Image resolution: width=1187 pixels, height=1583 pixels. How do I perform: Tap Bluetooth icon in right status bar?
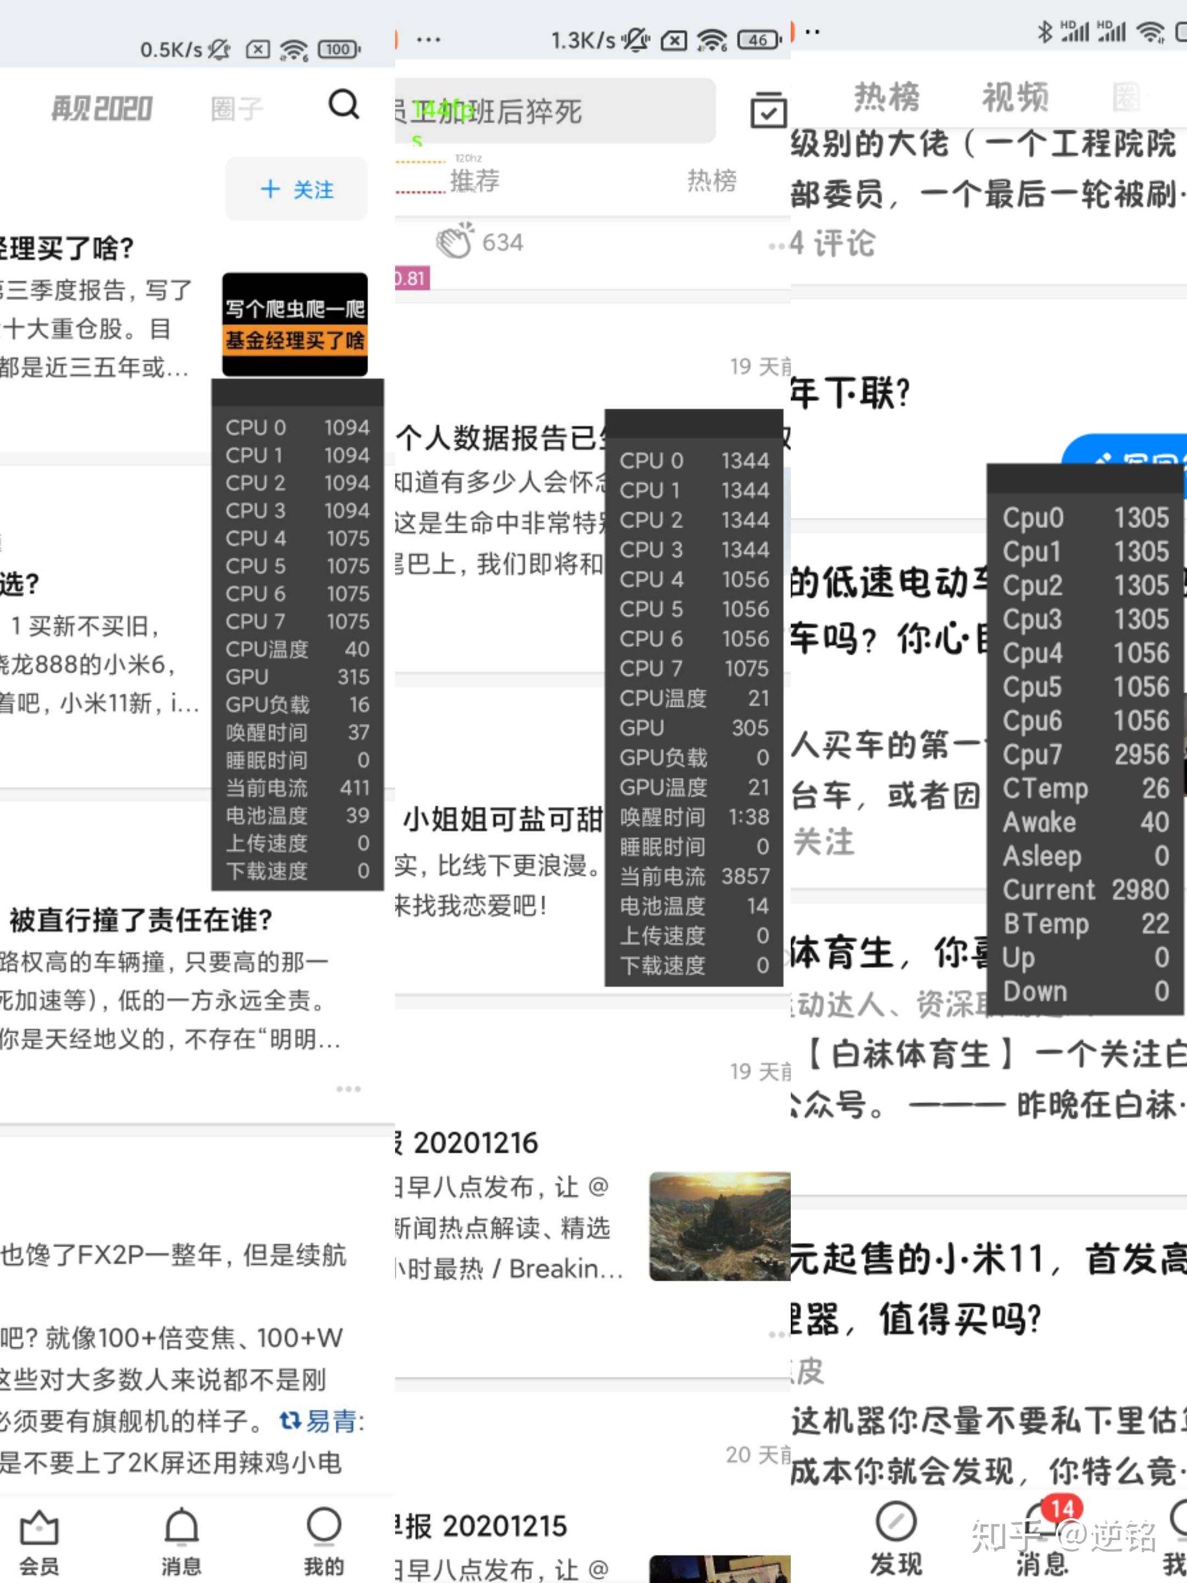[1045, 32]
